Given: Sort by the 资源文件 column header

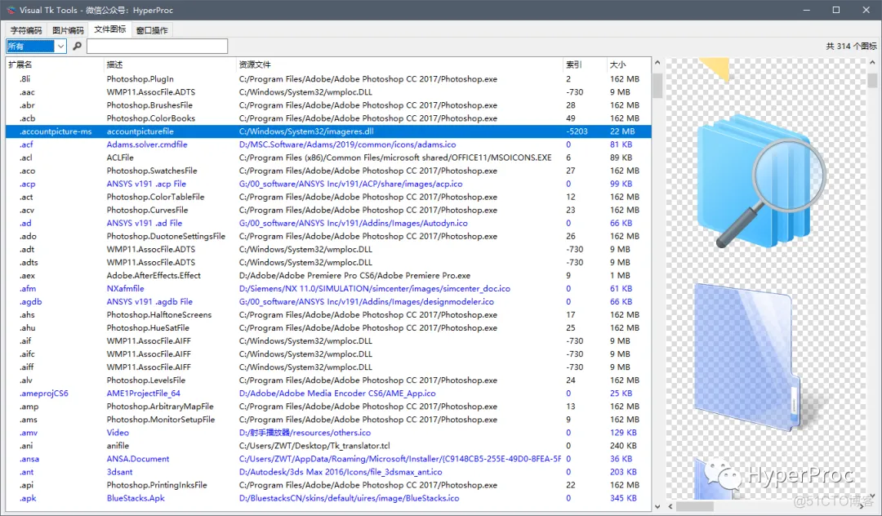Looking at the screenshot, I should [399, 64].
